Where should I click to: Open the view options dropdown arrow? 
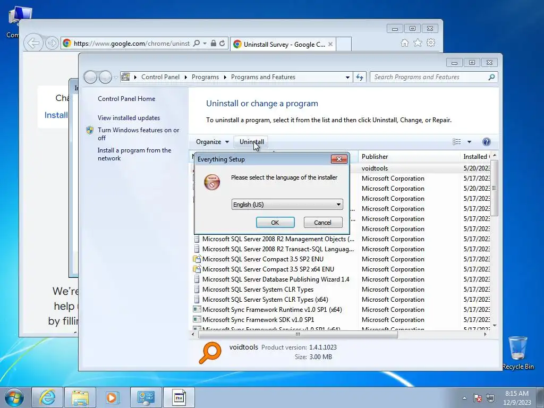pos(469,141)
